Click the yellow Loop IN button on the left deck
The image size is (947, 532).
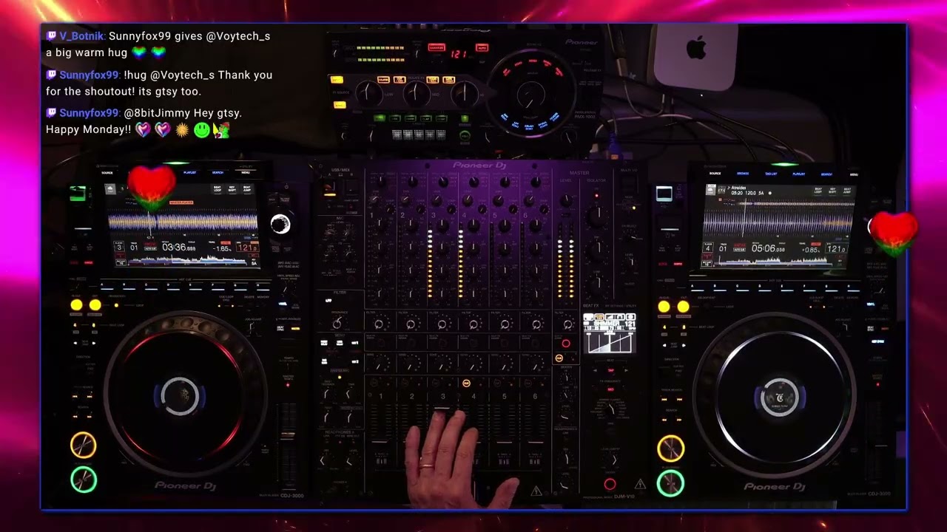(76, 305)
